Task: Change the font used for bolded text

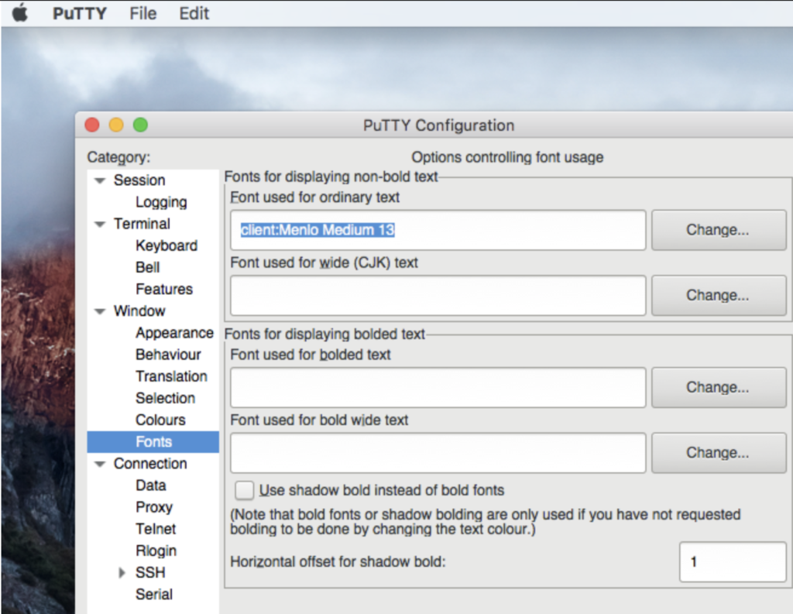Action: [717, 387]
